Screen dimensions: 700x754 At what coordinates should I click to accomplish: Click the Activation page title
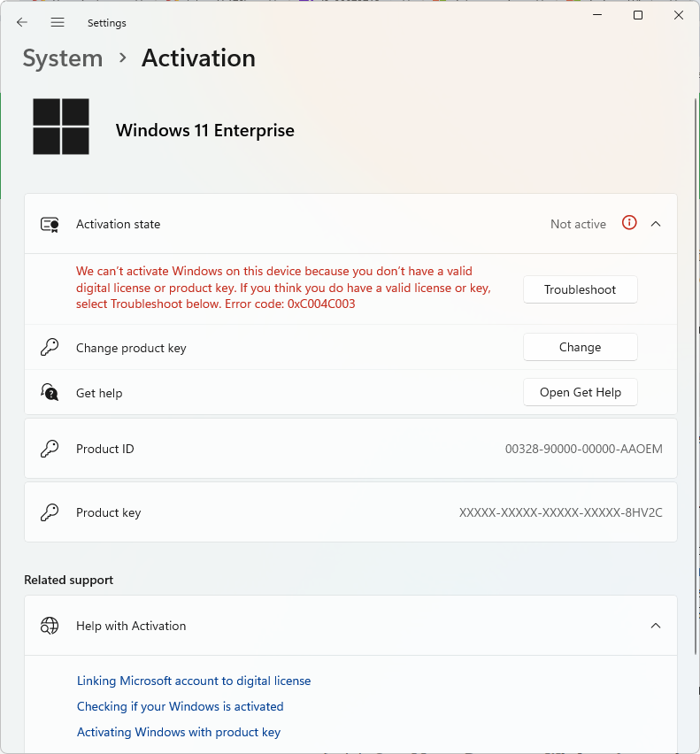(198, 58)
